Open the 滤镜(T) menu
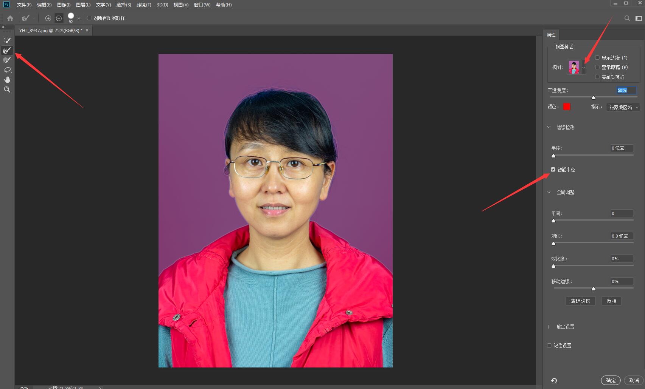The image size is (645, 389). tap(143, 5)
